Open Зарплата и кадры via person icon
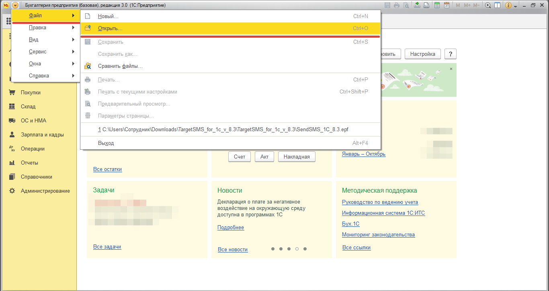The height and width of the screenshot is (291, 549). coord(12,134)
